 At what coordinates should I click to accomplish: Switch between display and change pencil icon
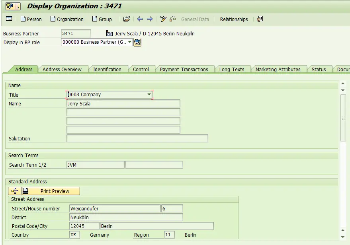click(x=163, y=19)
